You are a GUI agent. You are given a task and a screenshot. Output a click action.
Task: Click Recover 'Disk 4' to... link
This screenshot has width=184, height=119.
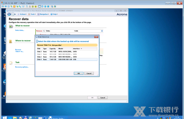[x=19, y=51]
